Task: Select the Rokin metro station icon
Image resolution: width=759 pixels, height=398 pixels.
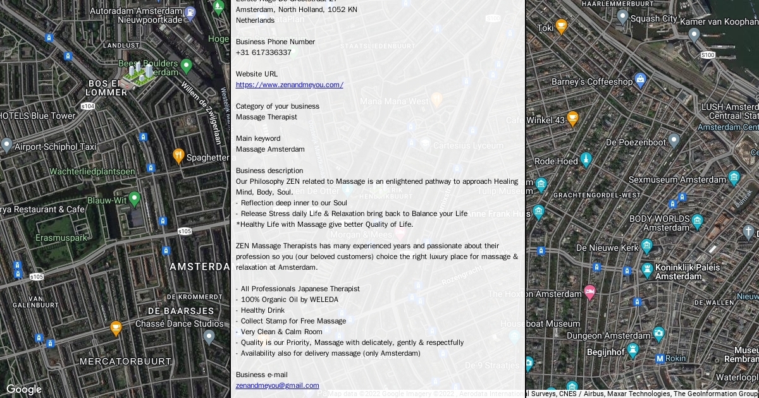Action: tap(660, 358)
